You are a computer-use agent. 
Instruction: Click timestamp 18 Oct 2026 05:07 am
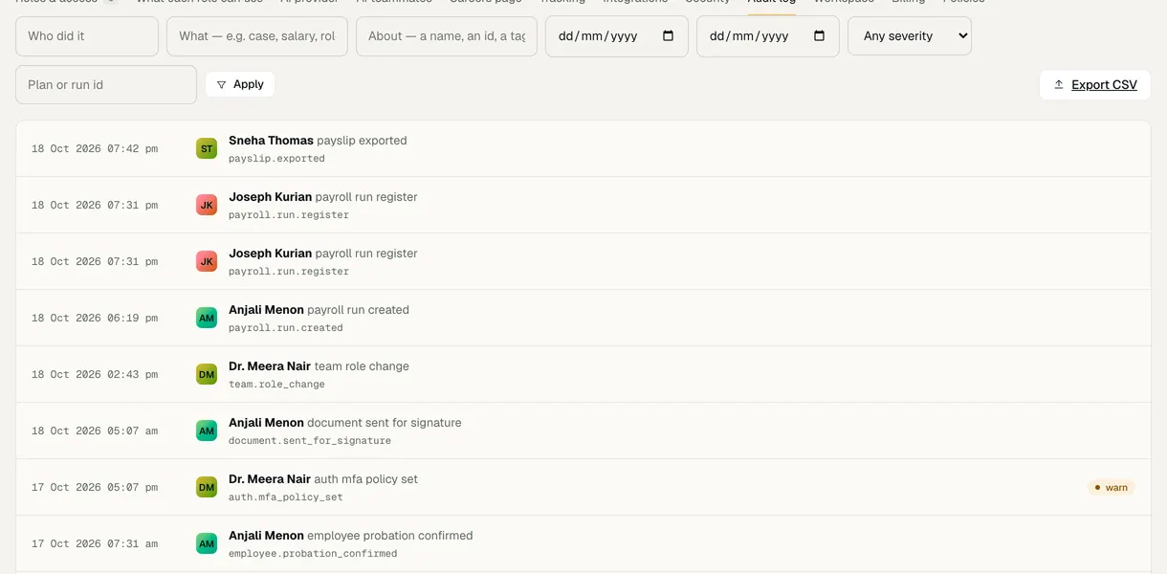click(95, 430)
